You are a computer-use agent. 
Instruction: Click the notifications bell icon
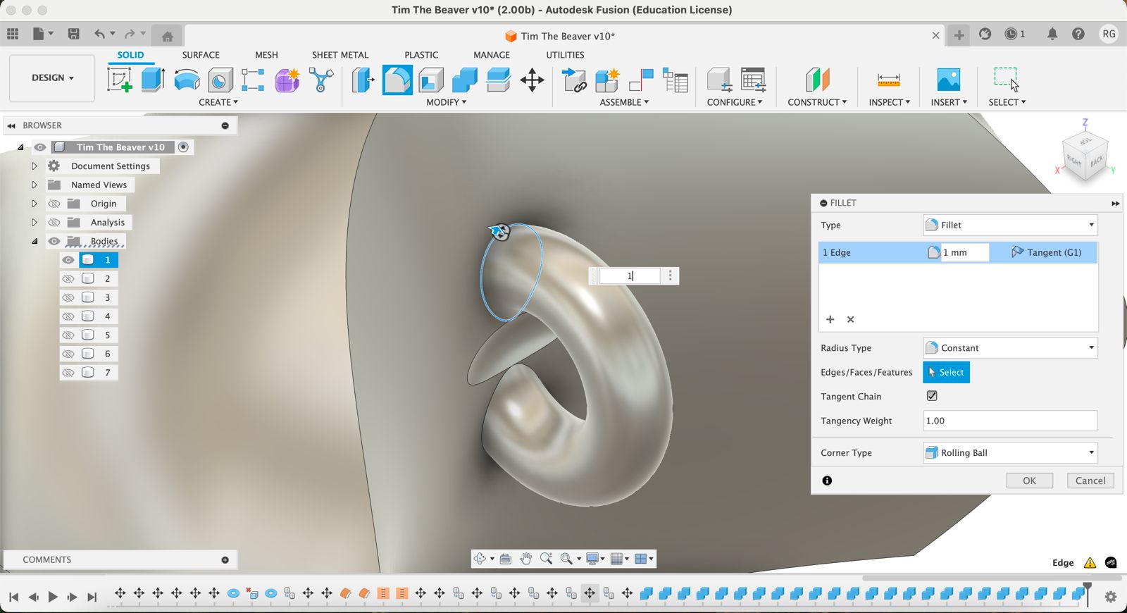pos(1052,34)
